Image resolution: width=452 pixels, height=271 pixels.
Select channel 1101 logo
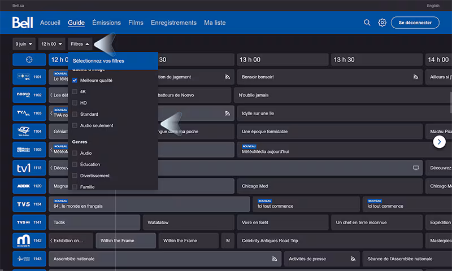coord(29,77)
